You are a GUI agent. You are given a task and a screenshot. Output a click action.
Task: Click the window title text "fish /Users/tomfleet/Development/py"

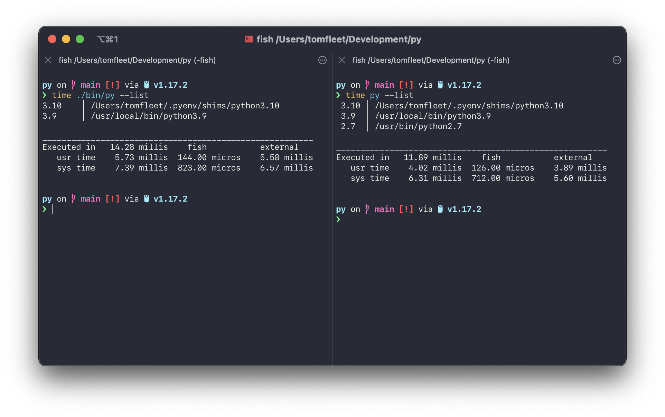pyautogui.click(x=339, y=39)
